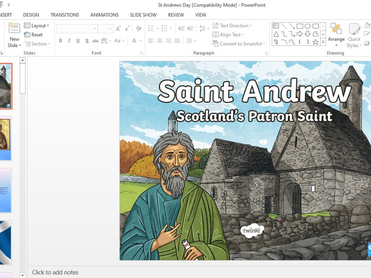This screenshot has height=278, width=371.
Task: Click the slide panel scroll down arrow
Action: (22, 275)
